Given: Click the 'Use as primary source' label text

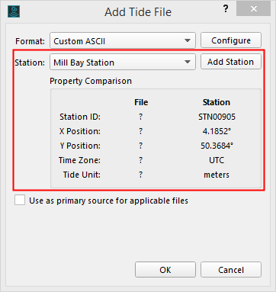Looking at the screenshot, I should (108, 201).
